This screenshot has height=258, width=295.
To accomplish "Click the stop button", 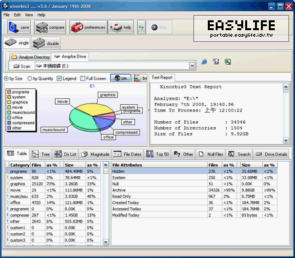I will point(159,28).
